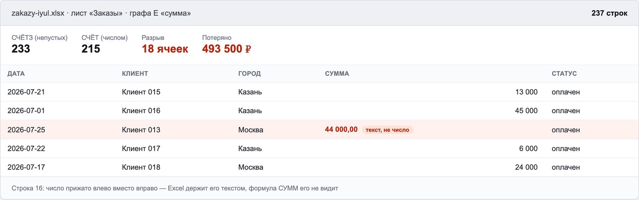639x200 pixels.
Task: Click the lost amount 493 500 ₽
Action: (227, 49)
